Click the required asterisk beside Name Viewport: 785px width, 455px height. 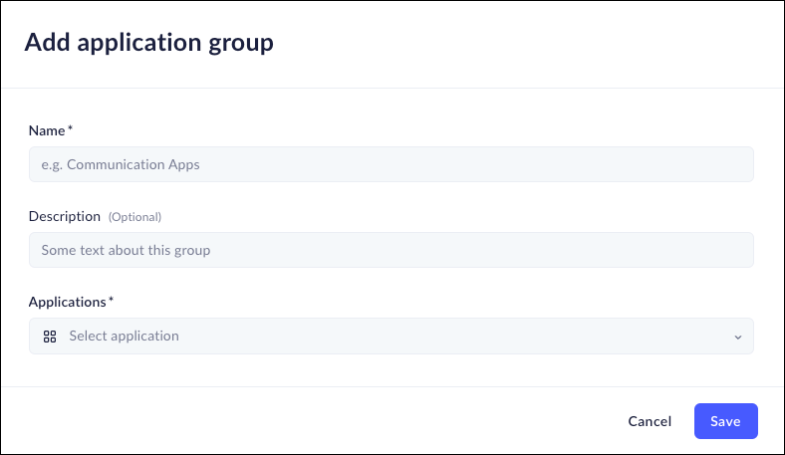pos(70,129)
